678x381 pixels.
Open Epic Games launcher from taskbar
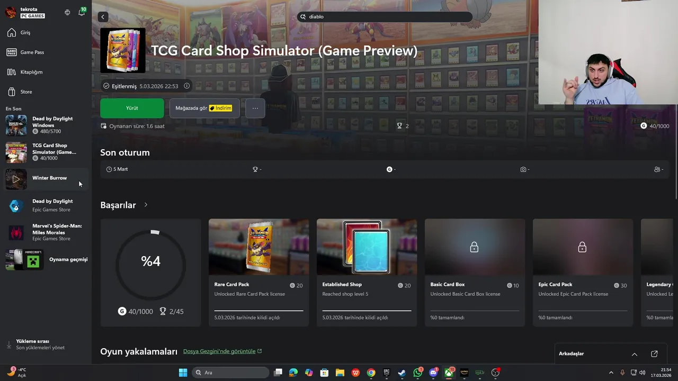(x=387, y=373)
